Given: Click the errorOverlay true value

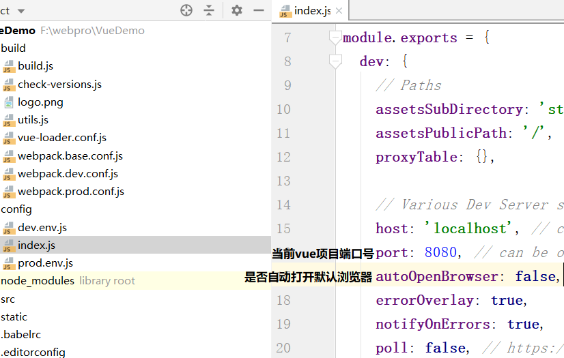Looking at the screenshot, I should tap(507, 300).
